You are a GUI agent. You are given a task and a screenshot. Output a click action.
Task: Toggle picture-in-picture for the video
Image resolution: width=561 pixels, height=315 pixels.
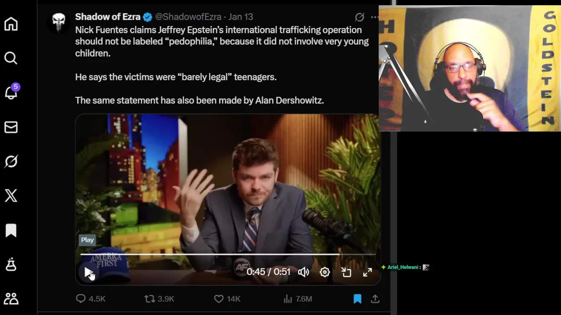coord(346,272)
